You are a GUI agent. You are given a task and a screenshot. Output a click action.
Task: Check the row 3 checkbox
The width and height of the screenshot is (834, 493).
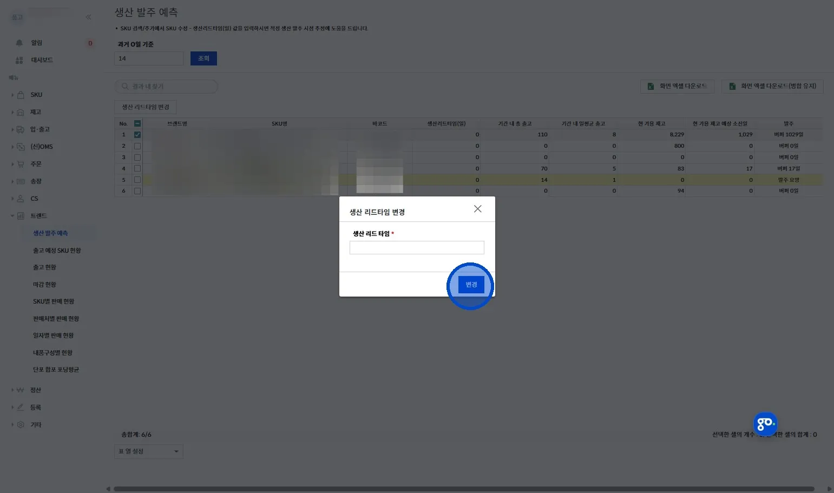coord(137,157)
